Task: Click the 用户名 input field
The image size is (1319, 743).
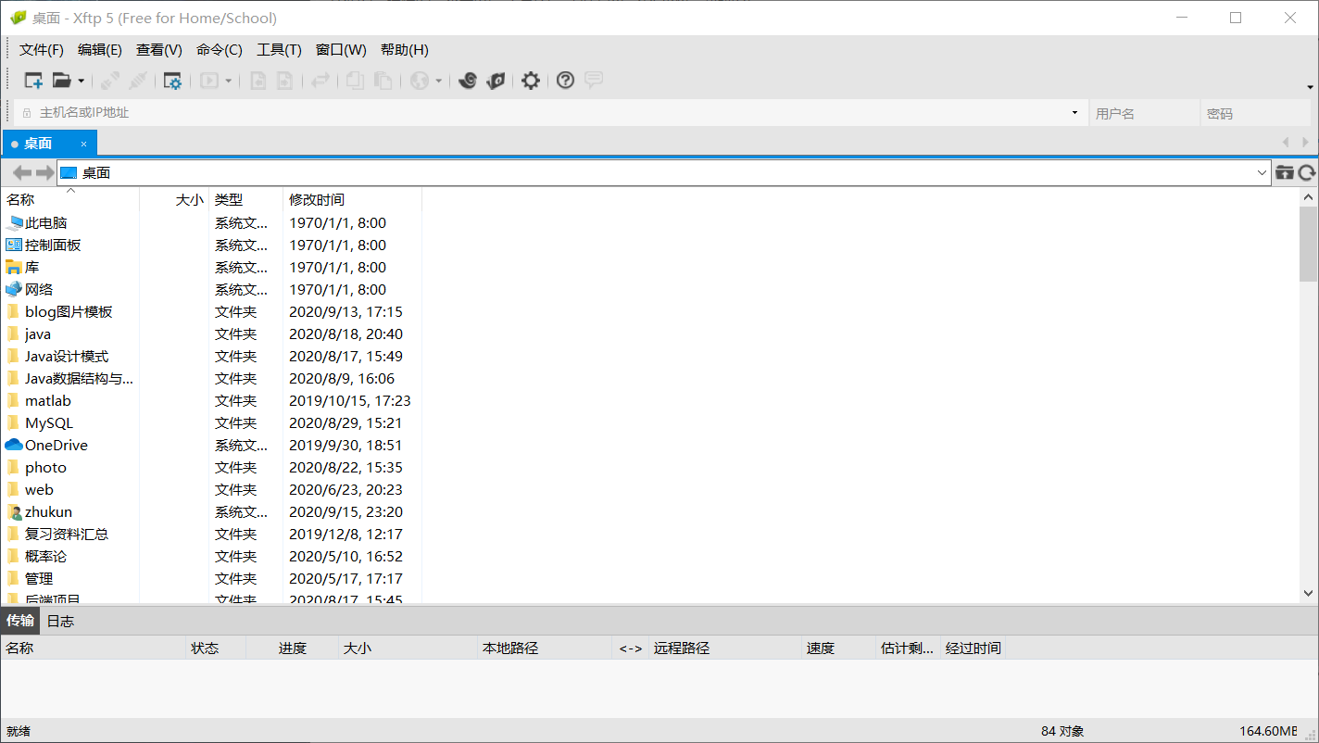Action: tap(1144, 113)
